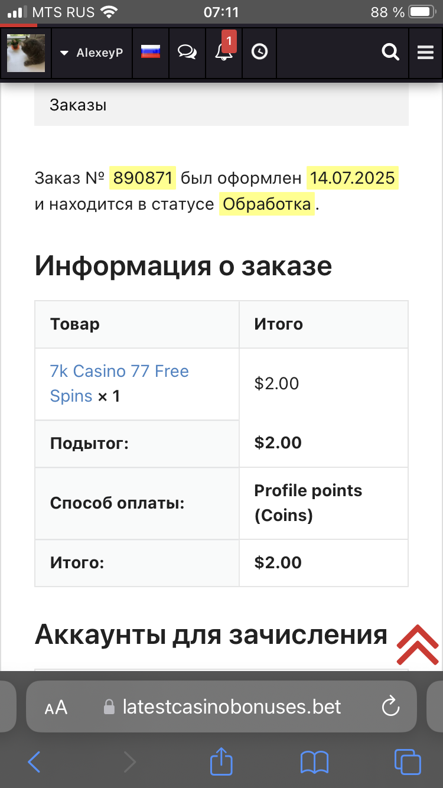Tap the Russian flag language icon
443x788 pixels.
[151, 52]
